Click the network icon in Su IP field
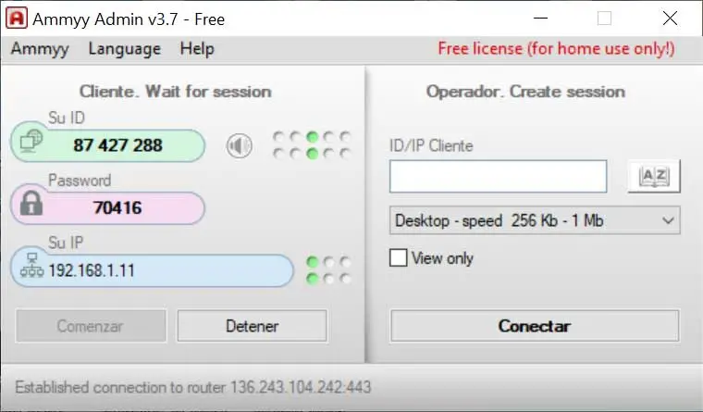Viewport: 703px width, 412px height. 31,265
